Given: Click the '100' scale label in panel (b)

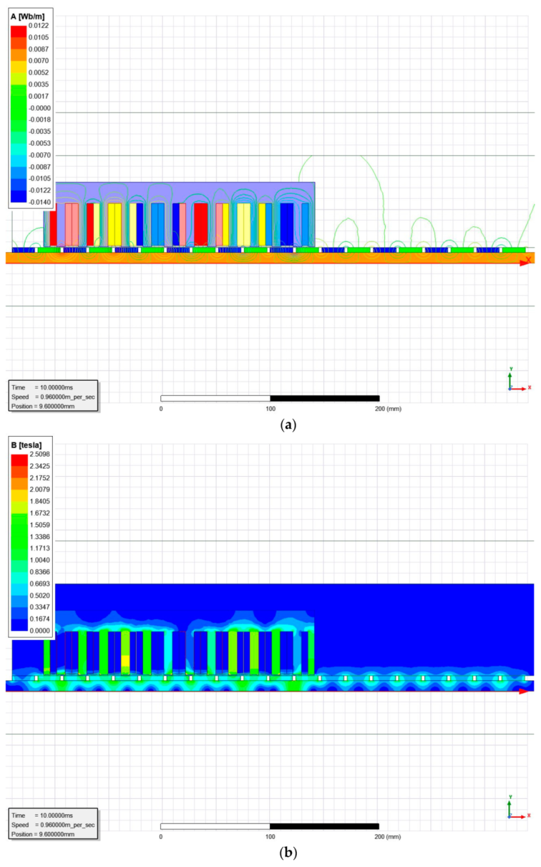Looking at the screenshot, I should pyautogui.click(x=270, y=837).
